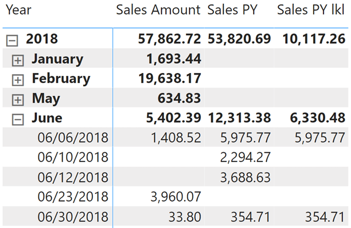Expand the January month row

tap(19, 60)
